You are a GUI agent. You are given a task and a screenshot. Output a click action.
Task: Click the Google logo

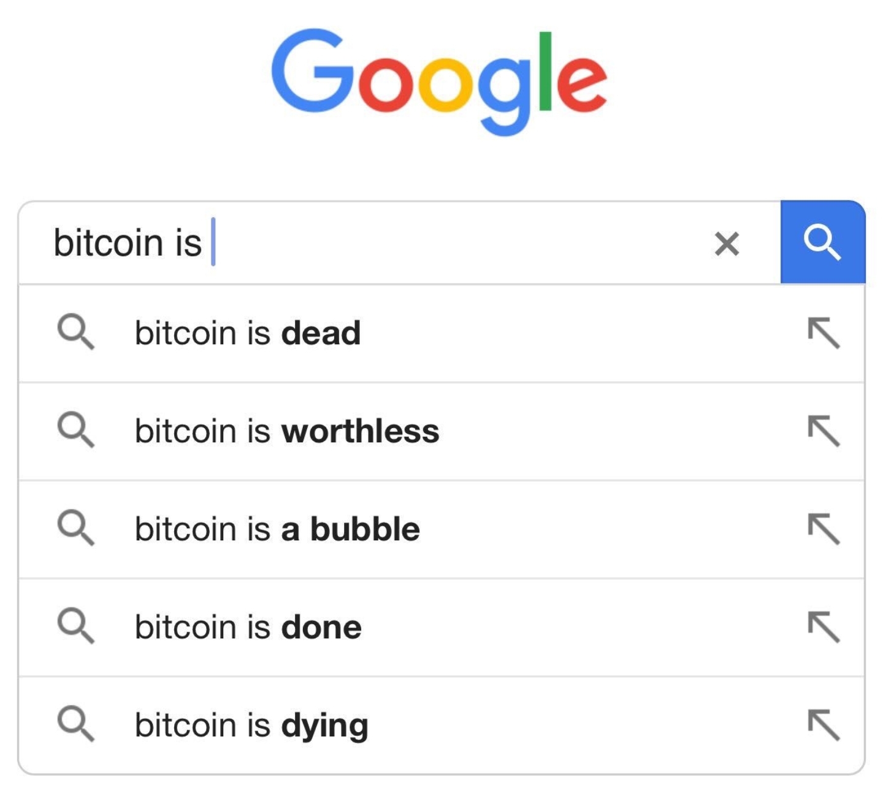(x=439, y=80)
